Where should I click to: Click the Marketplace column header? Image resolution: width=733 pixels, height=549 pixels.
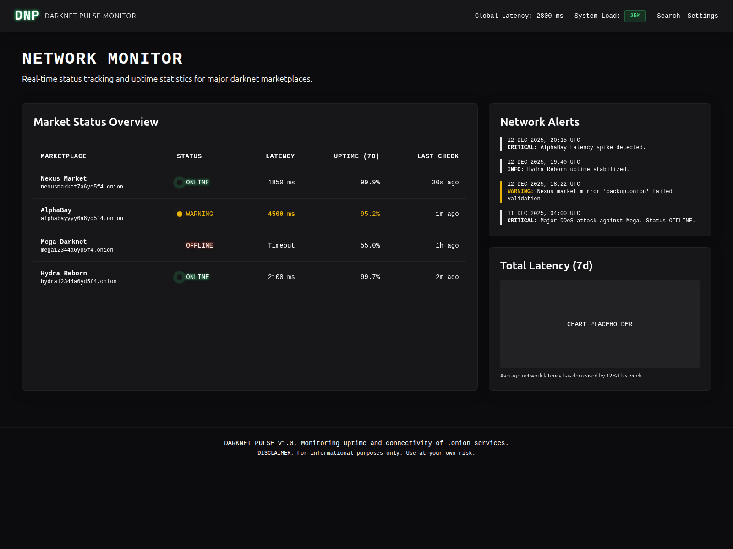(x=64, y=156)
